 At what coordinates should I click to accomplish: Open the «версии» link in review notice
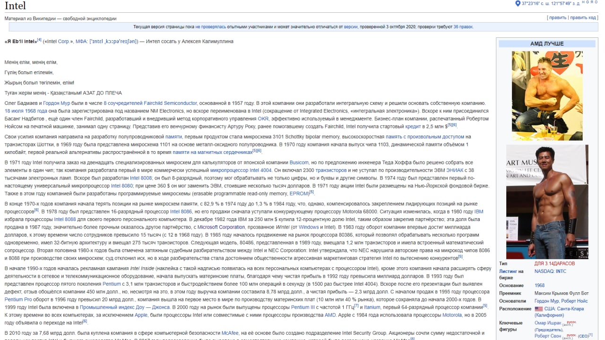tap(350, 27)
